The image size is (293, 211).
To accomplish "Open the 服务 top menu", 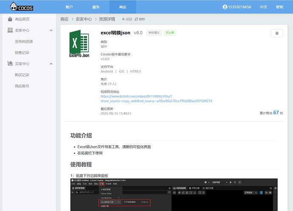I will [96, 7].
